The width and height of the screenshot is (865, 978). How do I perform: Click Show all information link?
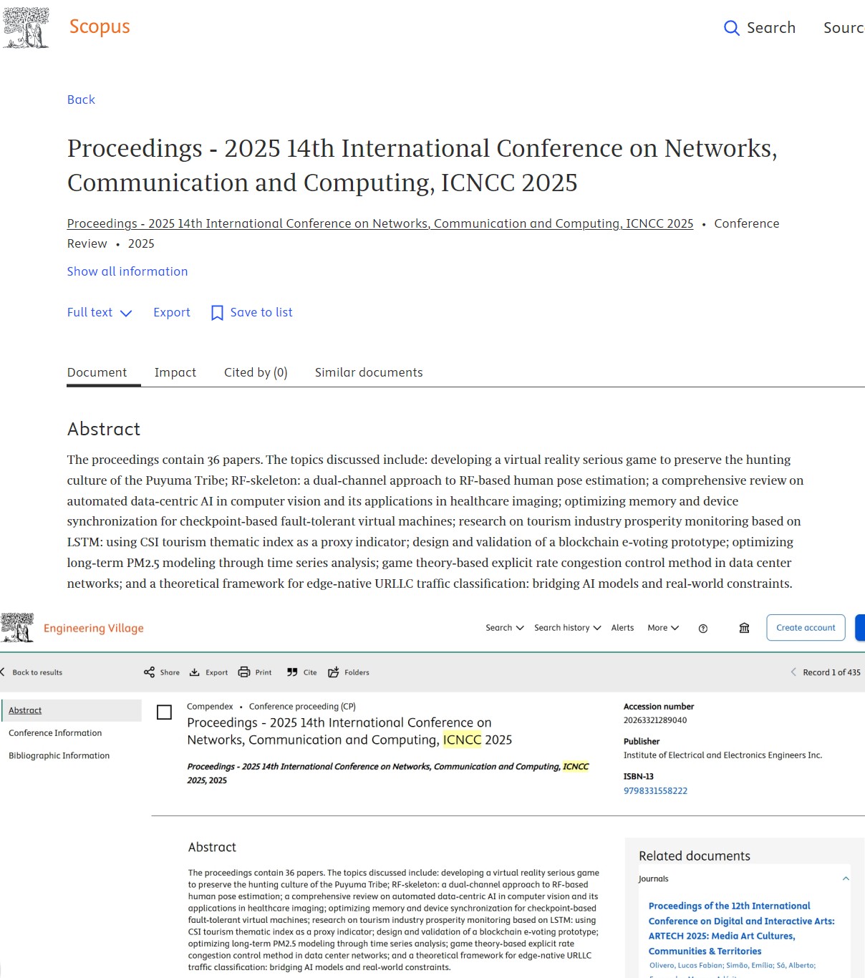[127, 271]
